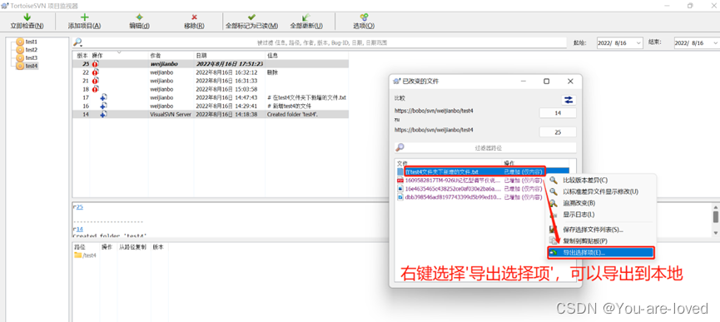Choose 导出选择项(E) from context menu

tap(601, 252)
